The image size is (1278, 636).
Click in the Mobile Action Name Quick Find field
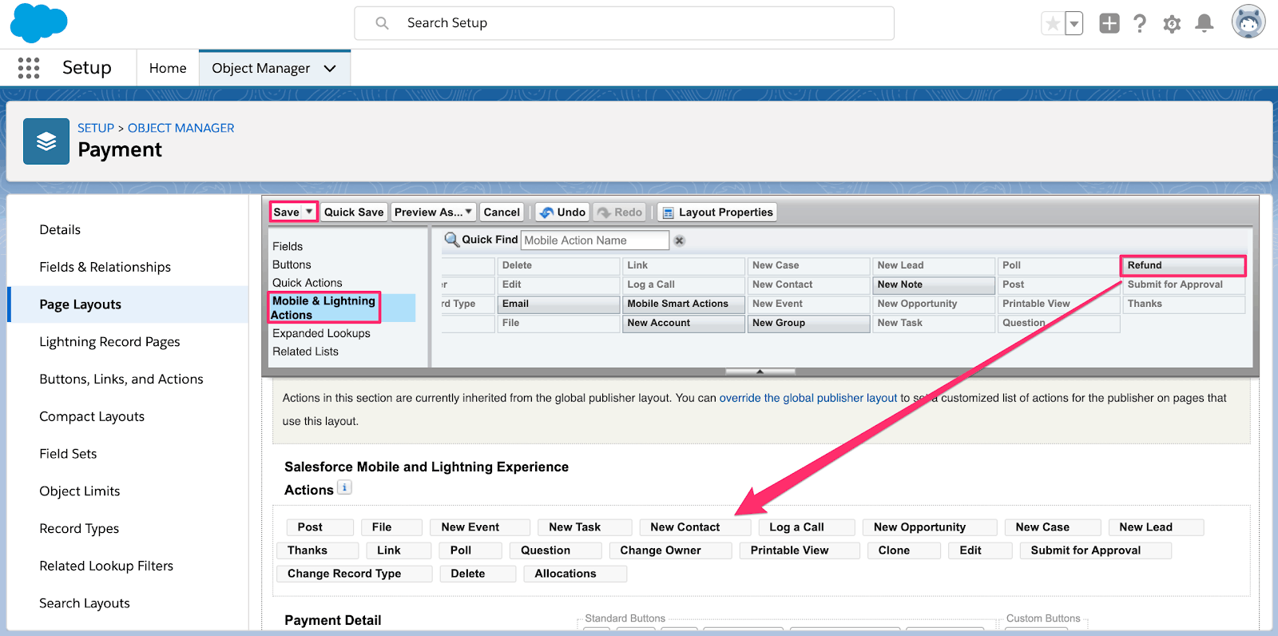pos(594,240)
